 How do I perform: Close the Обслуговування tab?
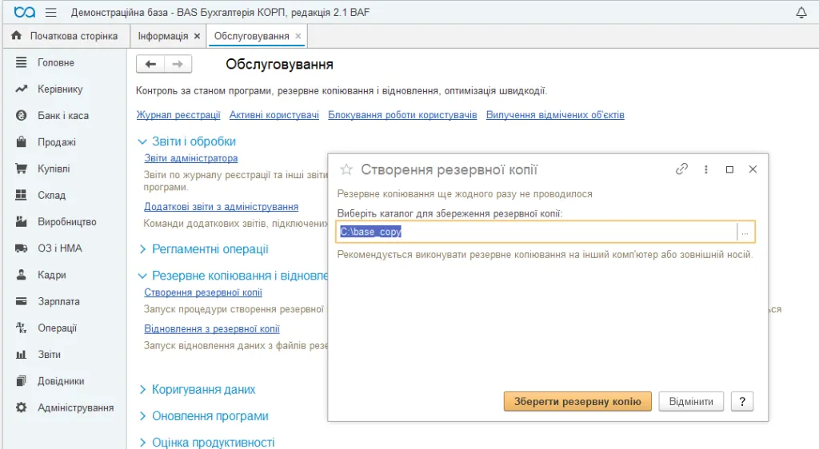298,36
